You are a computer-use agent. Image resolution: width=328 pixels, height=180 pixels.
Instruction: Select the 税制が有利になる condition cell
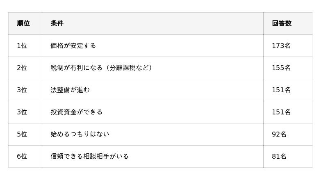101,68
